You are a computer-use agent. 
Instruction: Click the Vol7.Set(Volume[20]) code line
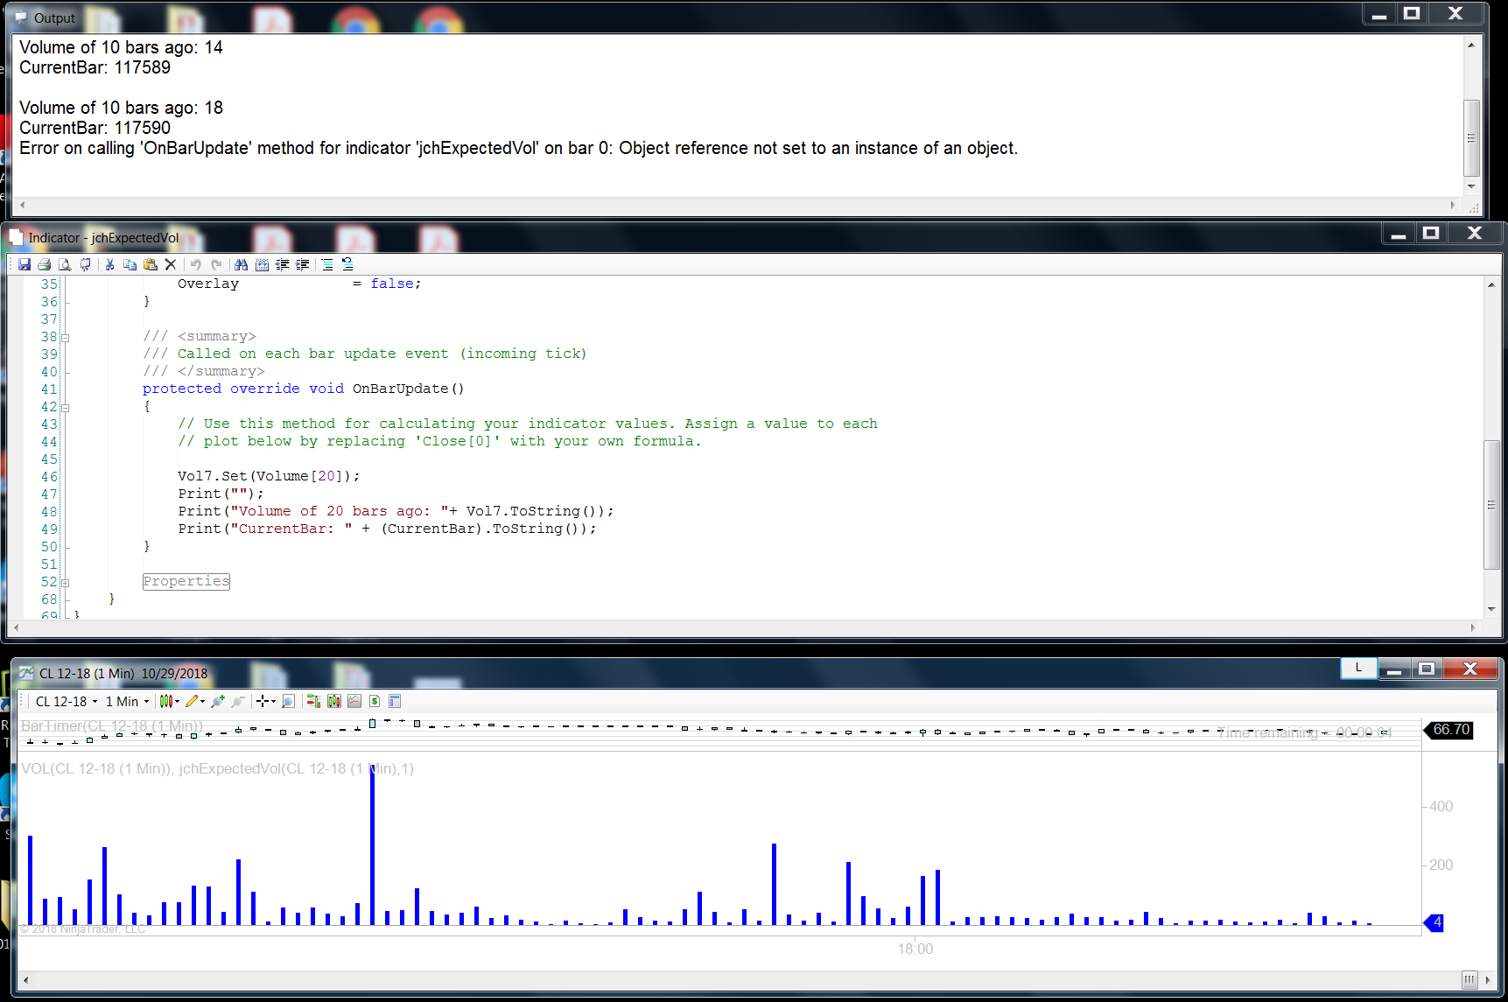pyautogui.click(x=269, y=476)
